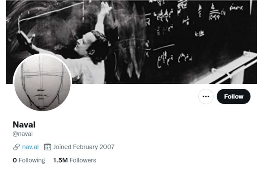Image resolution: width=263 pixels, height=175 pixels.
Task: Click the calendar icon near the join date
Action: pyautogui.click(x=47, y=147)
